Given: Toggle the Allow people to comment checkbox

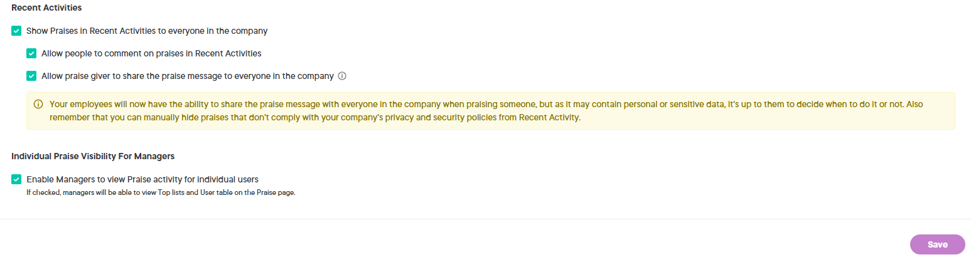Looking at the screenshot, I should [31, 53].
